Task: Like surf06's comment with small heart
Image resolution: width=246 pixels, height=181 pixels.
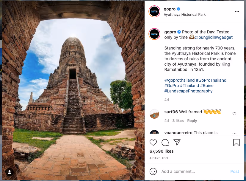Action: [234, 114]
